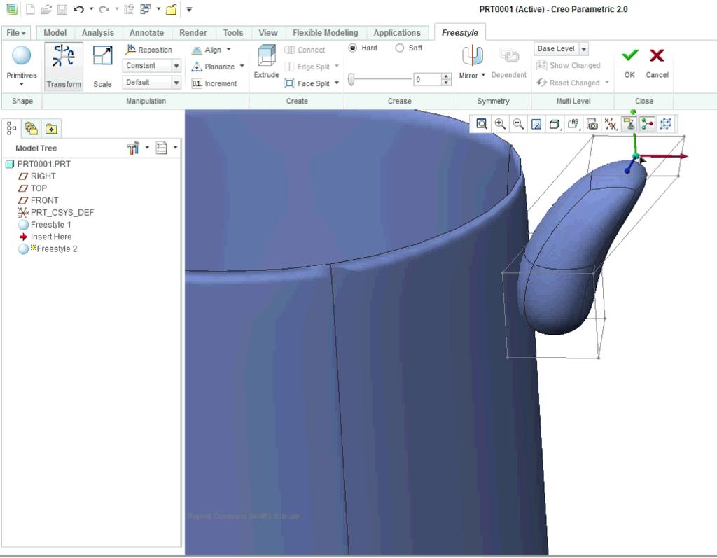
Task: Click the Refit view icon
Action: coord(482,124)
